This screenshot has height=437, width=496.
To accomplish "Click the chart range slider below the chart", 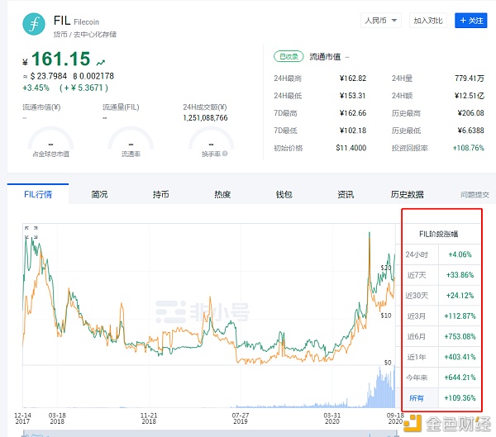I will (x=209, y=434).
